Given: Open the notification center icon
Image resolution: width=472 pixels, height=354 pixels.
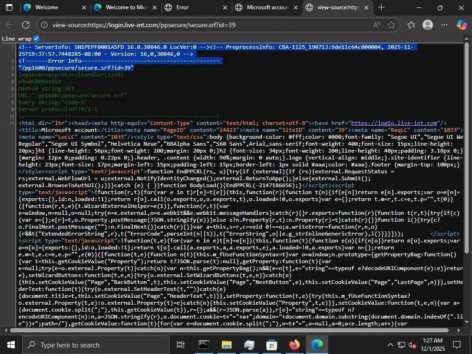Looking at the screenshot, I should click(457, 345).
